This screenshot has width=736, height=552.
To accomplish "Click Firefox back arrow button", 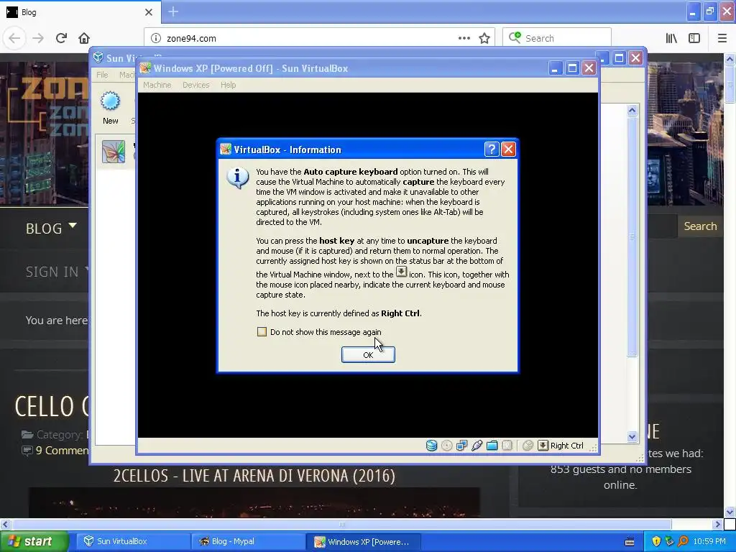I will [x=14, y=38].
